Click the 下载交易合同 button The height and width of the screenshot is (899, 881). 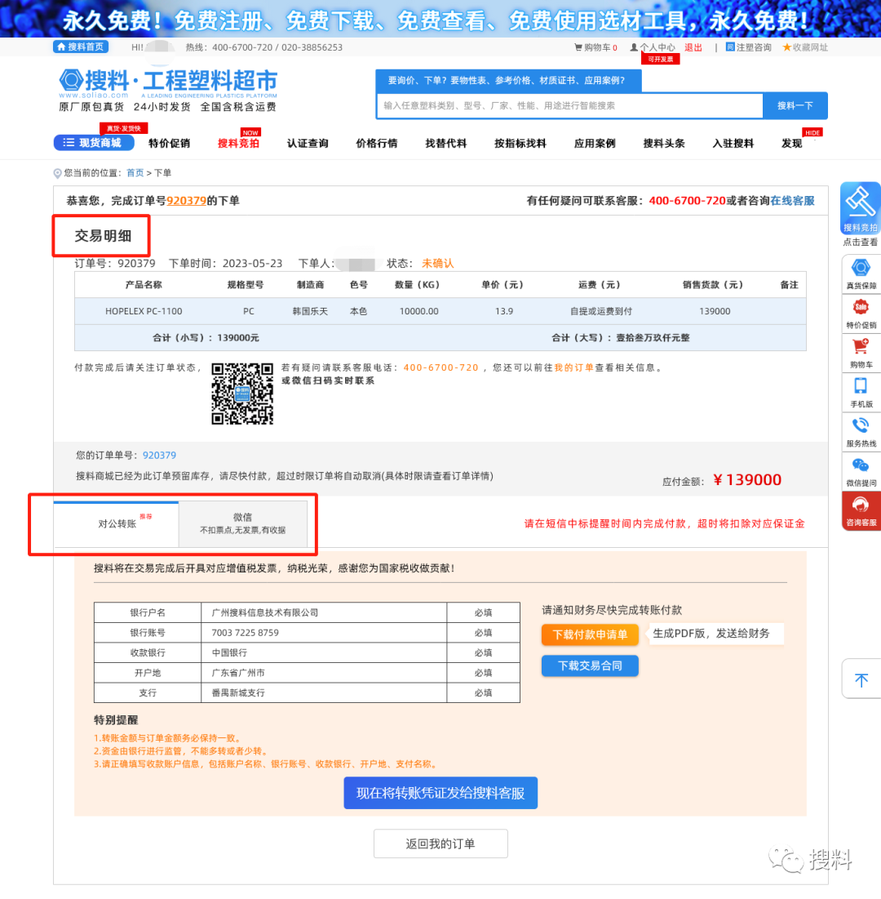(590, 665)
